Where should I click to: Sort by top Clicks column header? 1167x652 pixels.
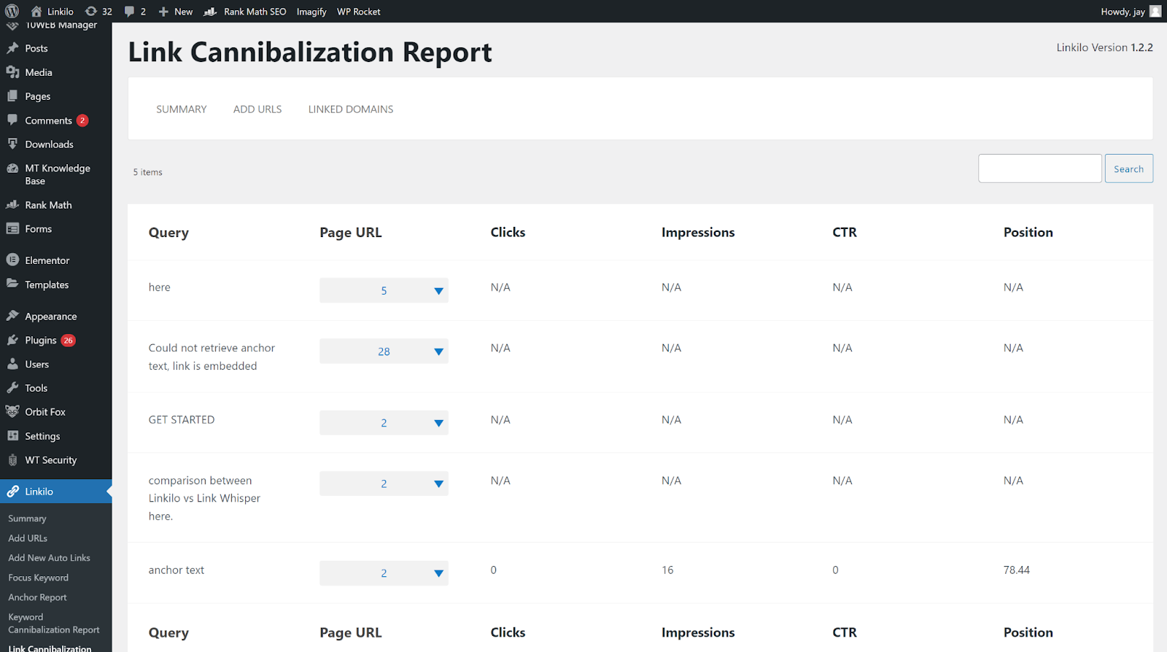(x=508, y=233)
